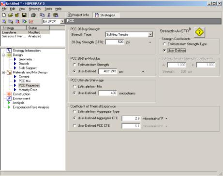Select the Siliceous River strategy row
Screen dimensions: 223x176
tap(26, 36)
